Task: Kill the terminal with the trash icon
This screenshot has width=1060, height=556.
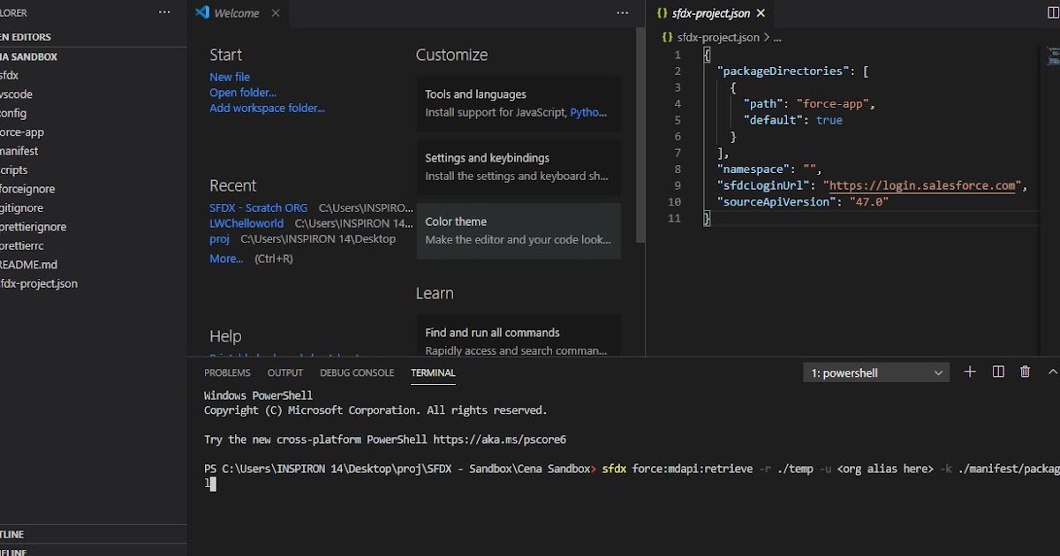Action: click(x=1025, y=372)
